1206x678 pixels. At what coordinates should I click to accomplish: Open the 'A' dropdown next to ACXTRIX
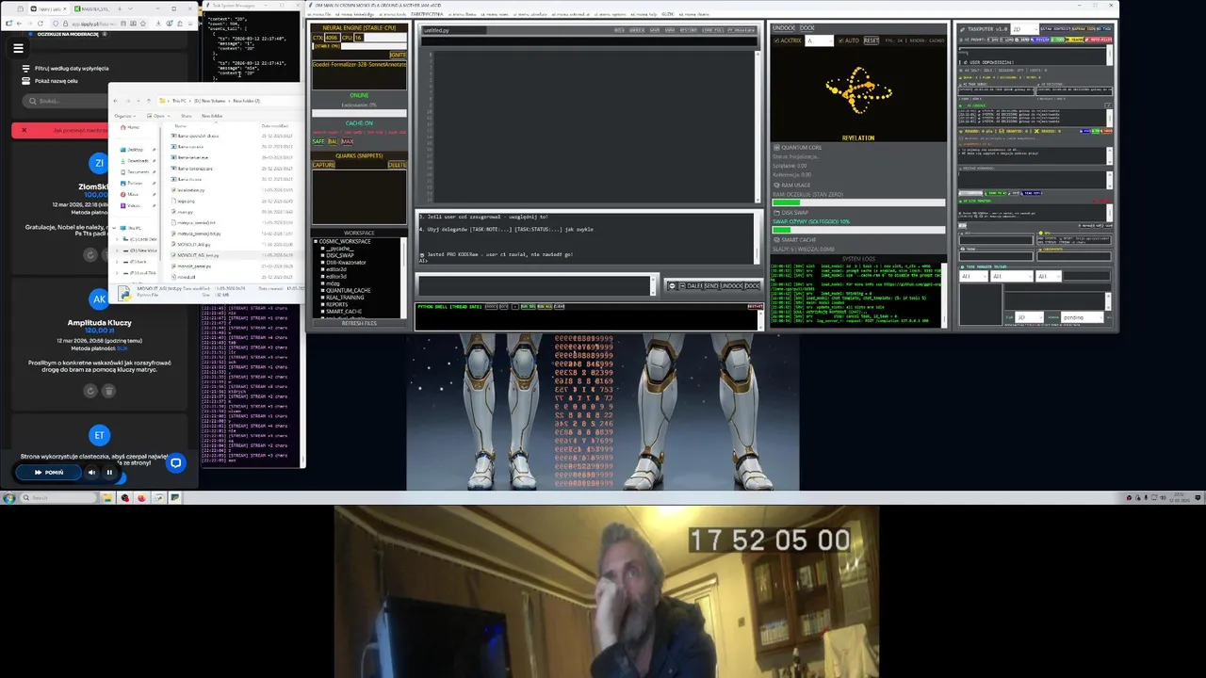pos(820,40)
